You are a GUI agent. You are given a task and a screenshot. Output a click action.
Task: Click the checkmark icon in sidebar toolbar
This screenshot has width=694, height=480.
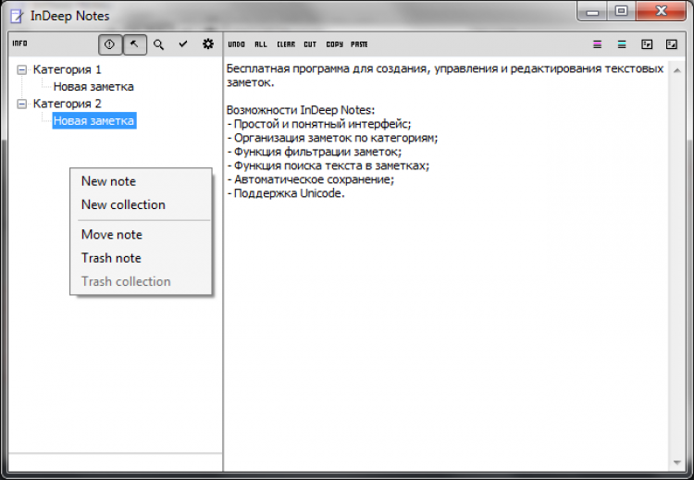(183, 43)
